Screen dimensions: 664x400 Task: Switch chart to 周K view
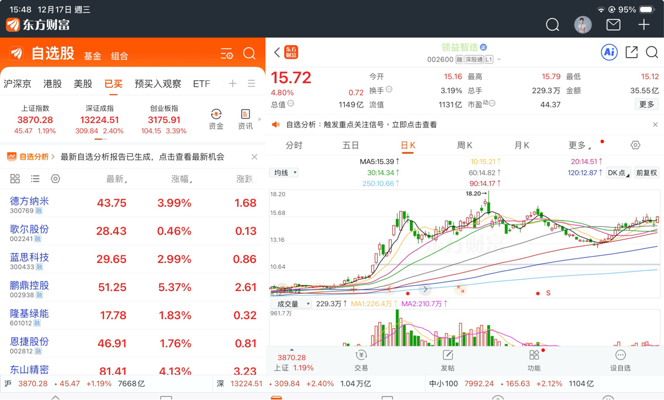click(465, 145)
